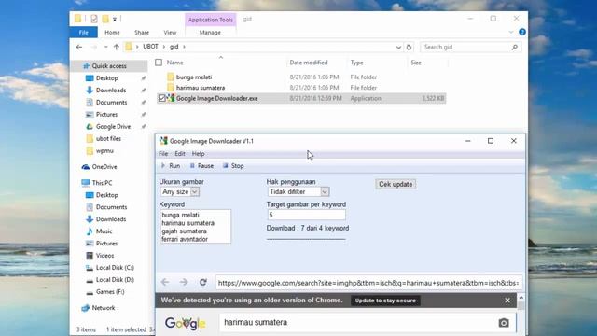The height and width of the screenshot is (336, 597).
Task: Click Google search by image camera icon
Action: tap(504, 323)
